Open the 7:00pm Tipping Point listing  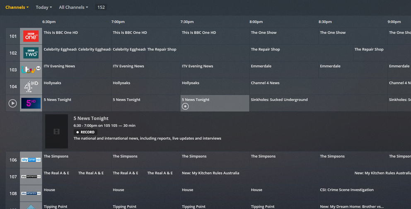(146, 206)
